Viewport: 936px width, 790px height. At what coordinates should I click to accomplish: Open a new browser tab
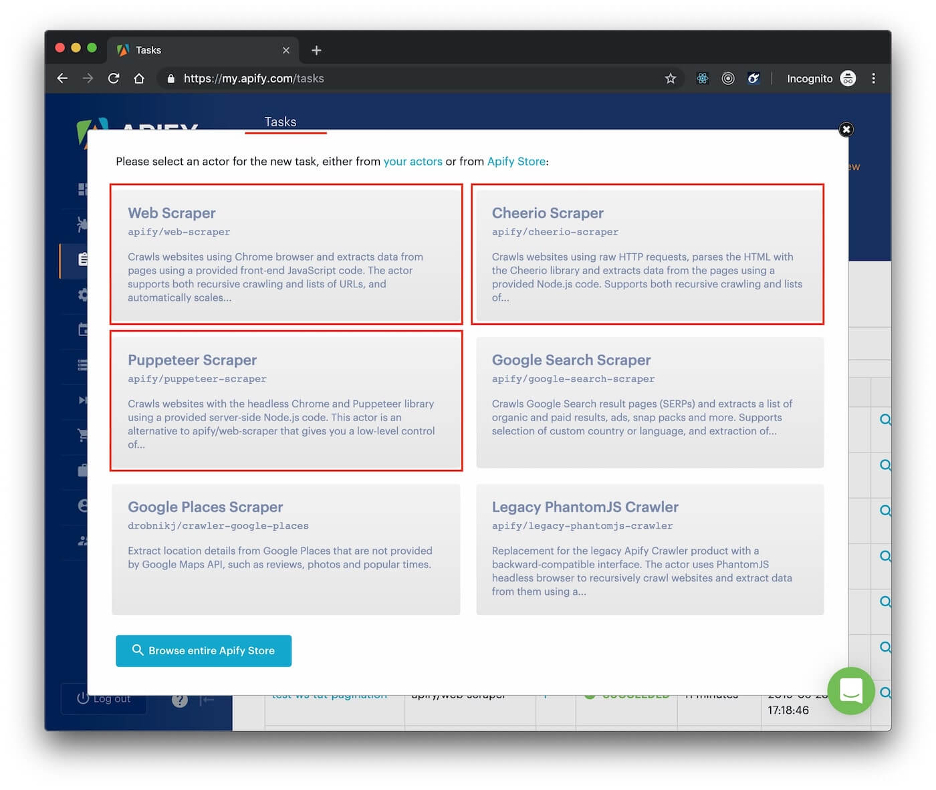point(316,50)
